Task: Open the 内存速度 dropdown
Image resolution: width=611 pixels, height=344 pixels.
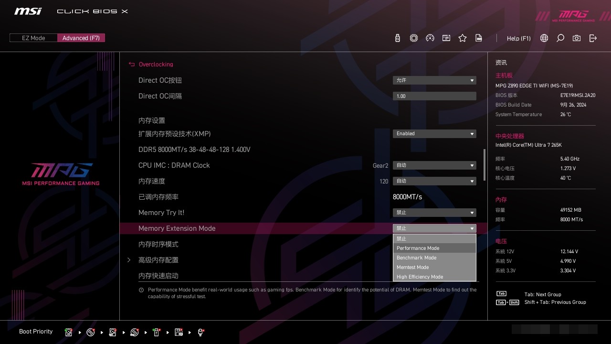Action: pos(434,181)
